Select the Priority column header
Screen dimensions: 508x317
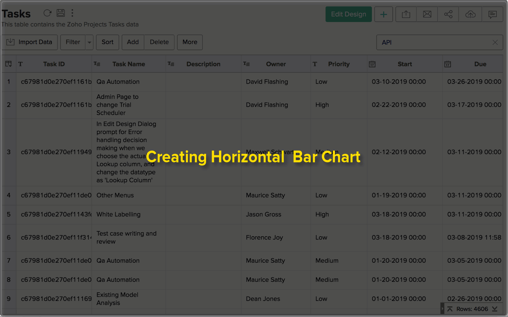click(x=339, y=64)
